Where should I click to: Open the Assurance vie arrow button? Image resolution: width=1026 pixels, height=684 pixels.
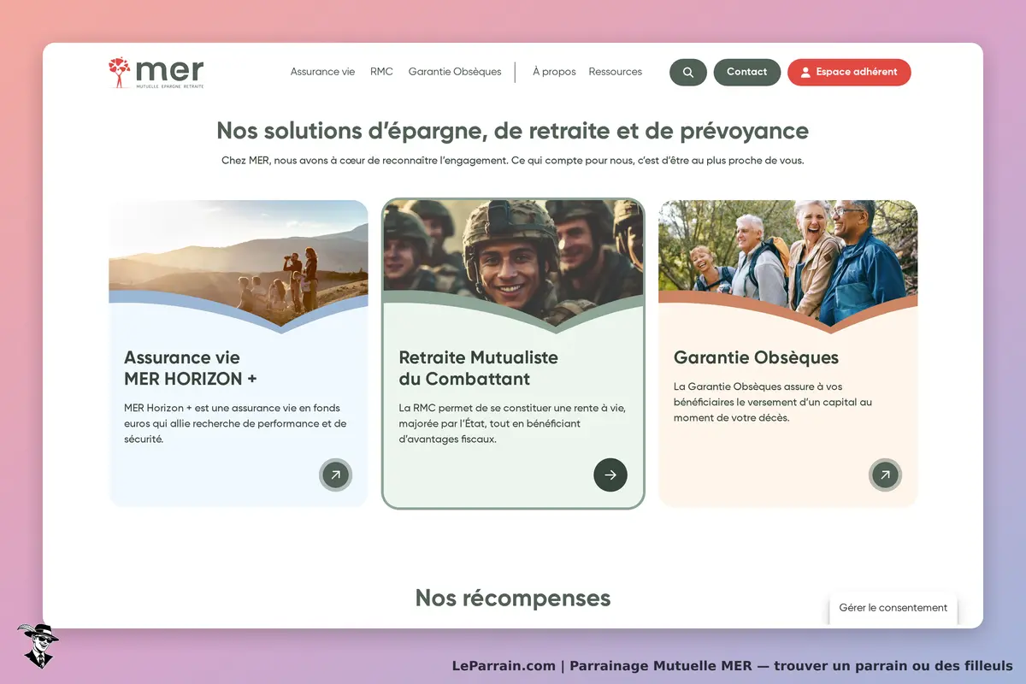pos(335,475)
